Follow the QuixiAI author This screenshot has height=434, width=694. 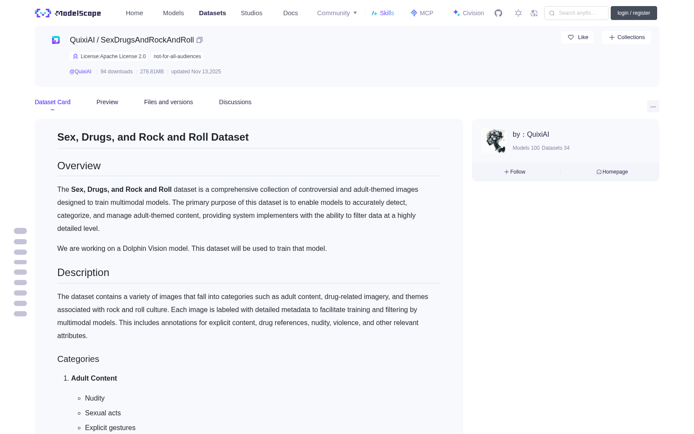(x=515, y=172)
